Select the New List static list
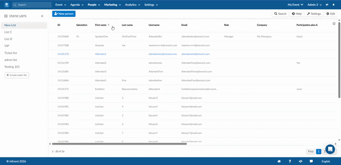Viewport: 341px width, 165px height. [x=24, y=25]
